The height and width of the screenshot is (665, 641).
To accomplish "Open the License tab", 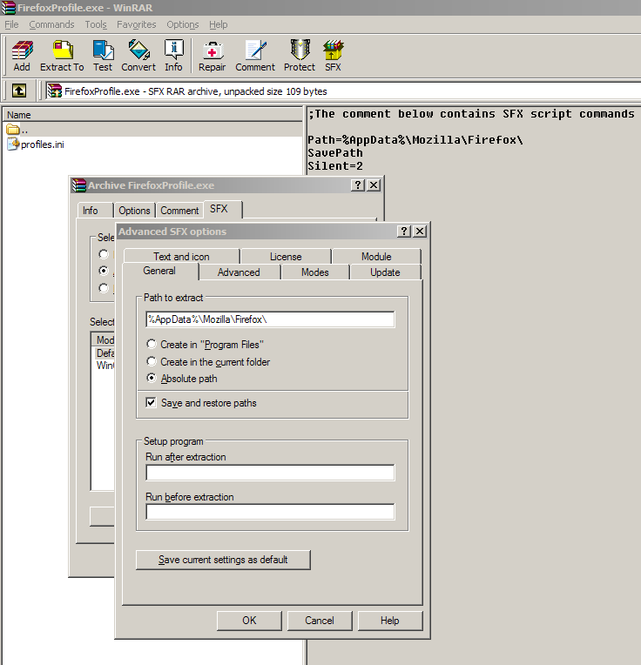I will pos(286,256).
